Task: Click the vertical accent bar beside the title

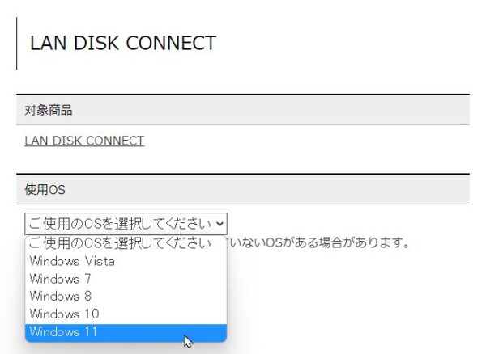Action: 17,44
